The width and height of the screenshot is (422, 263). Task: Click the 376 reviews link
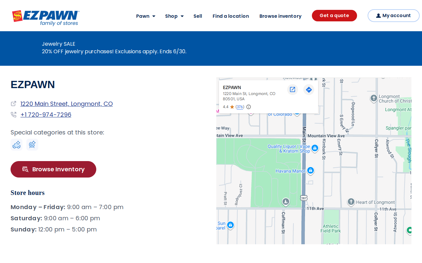pyautogui.click(x=240, y=107)
